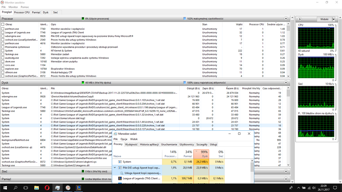
Task: Sort Task Manager by the 99% Dysk column
Action: [x=201, y=154]
